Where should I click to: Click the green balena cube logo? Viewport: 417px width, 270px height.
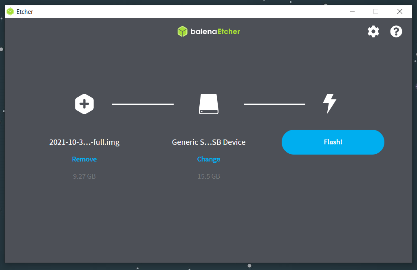[182, 31]
